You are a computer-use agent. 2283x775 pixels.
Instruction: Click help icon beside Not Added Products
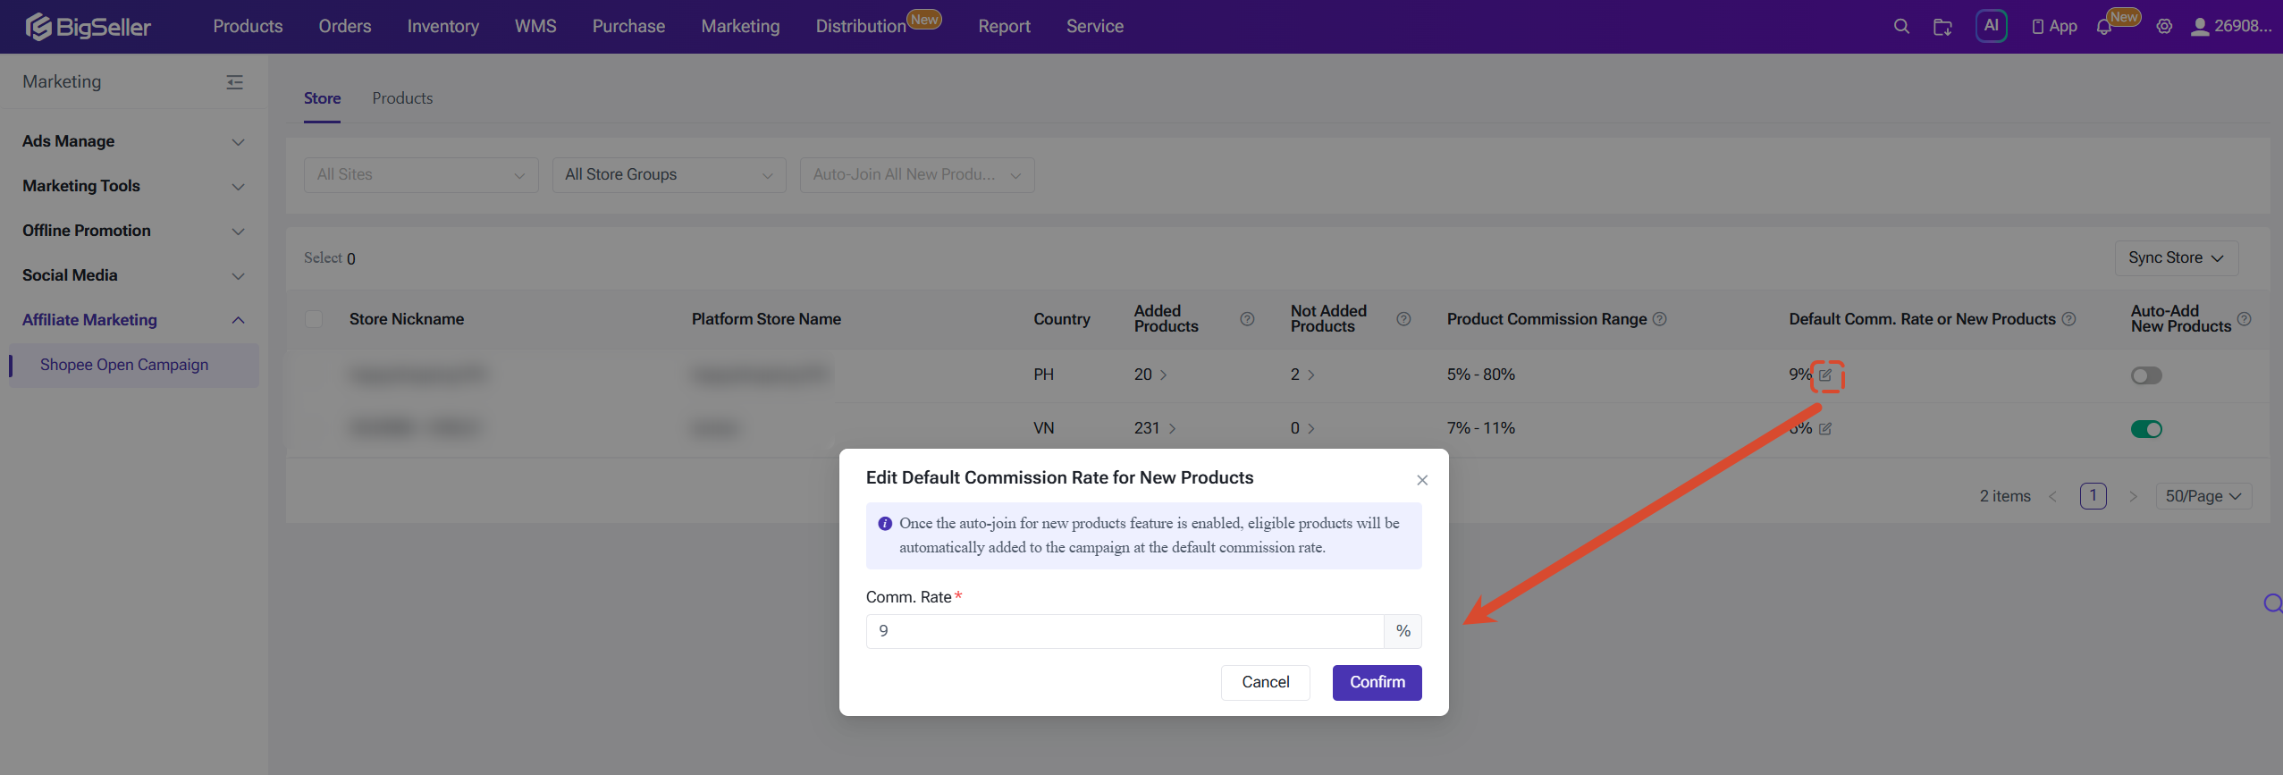pos(1403,319)
